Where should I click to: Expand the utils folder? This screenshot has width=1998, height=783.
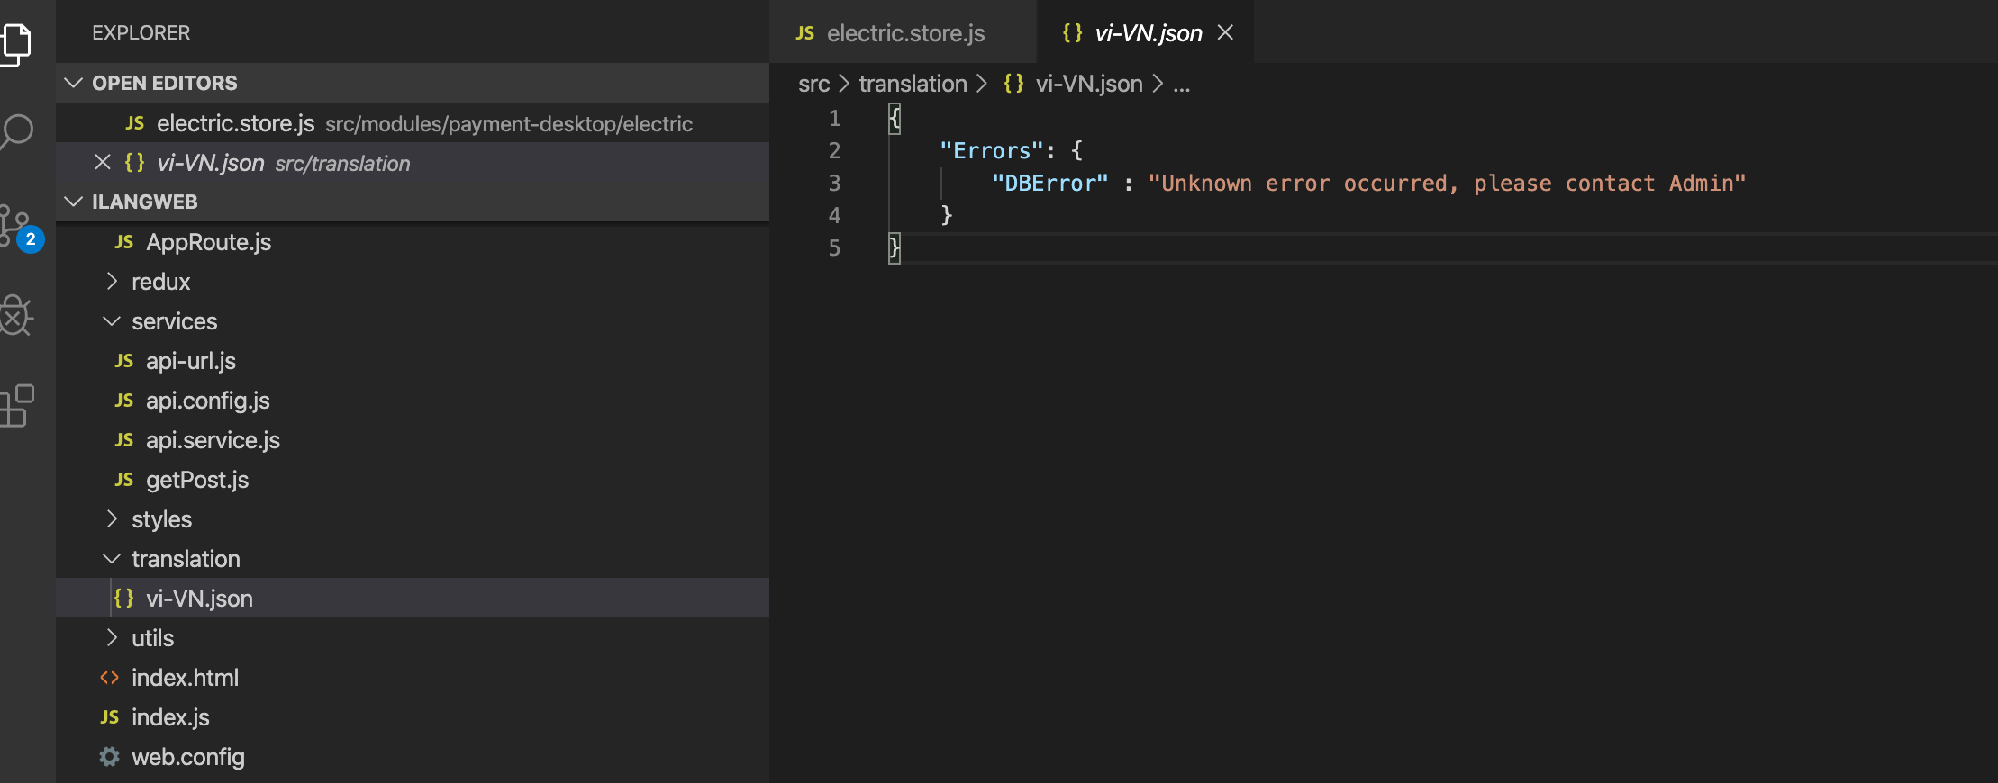(x=112, y=638)
